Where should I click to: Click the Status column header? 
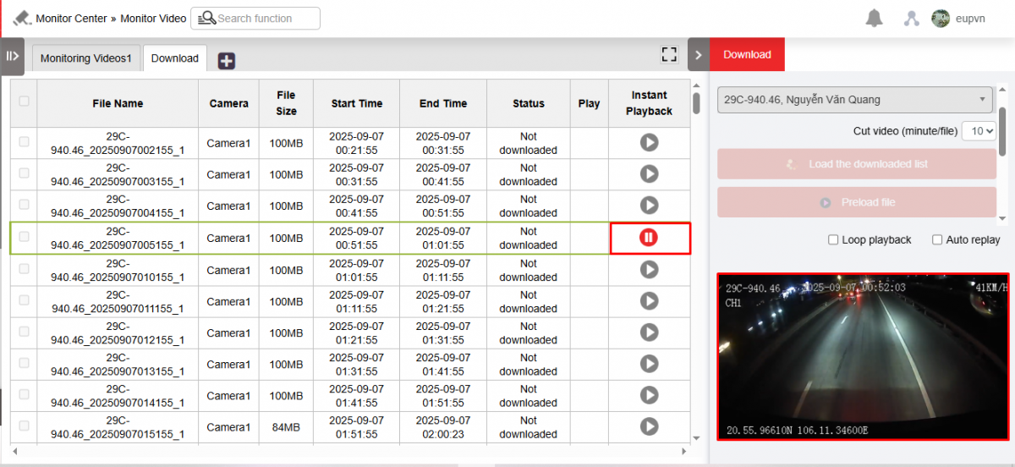pos(529,103)
